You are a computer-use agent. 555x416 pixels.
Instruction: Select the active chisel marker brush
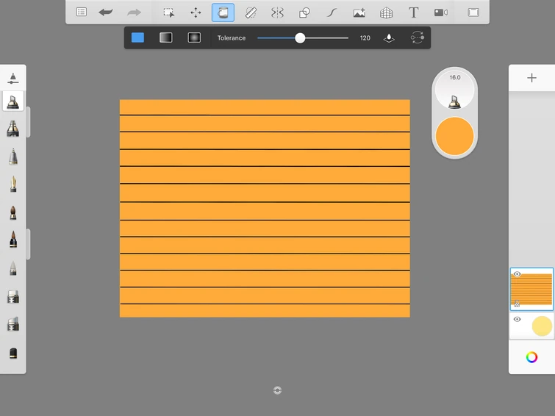pos(13,101)
